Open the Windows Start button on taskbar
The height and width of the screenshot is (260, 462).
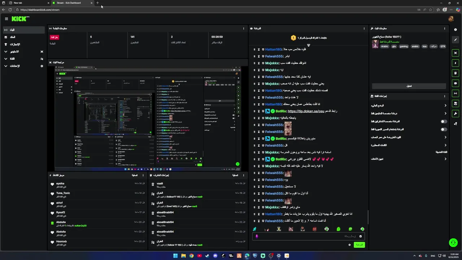coord(175,256)
